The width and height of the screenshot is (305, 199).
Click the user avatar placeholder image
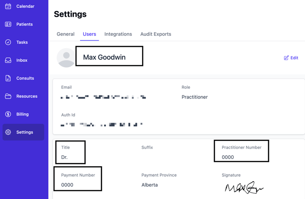(66, 58)
